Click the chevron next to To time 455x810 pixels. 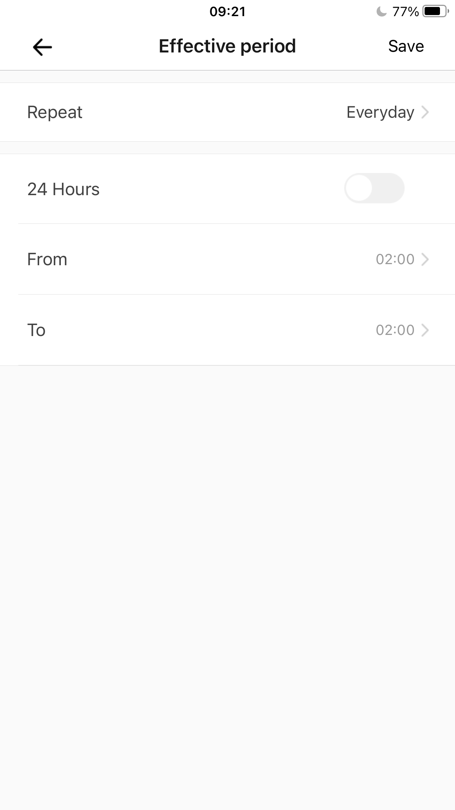(x=425, y=330)
